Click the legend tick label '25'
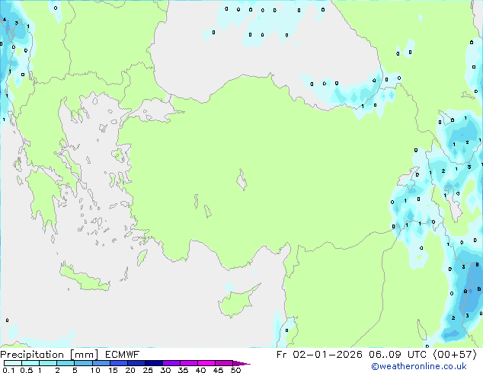The image size is (483, 373). [148, 370]
